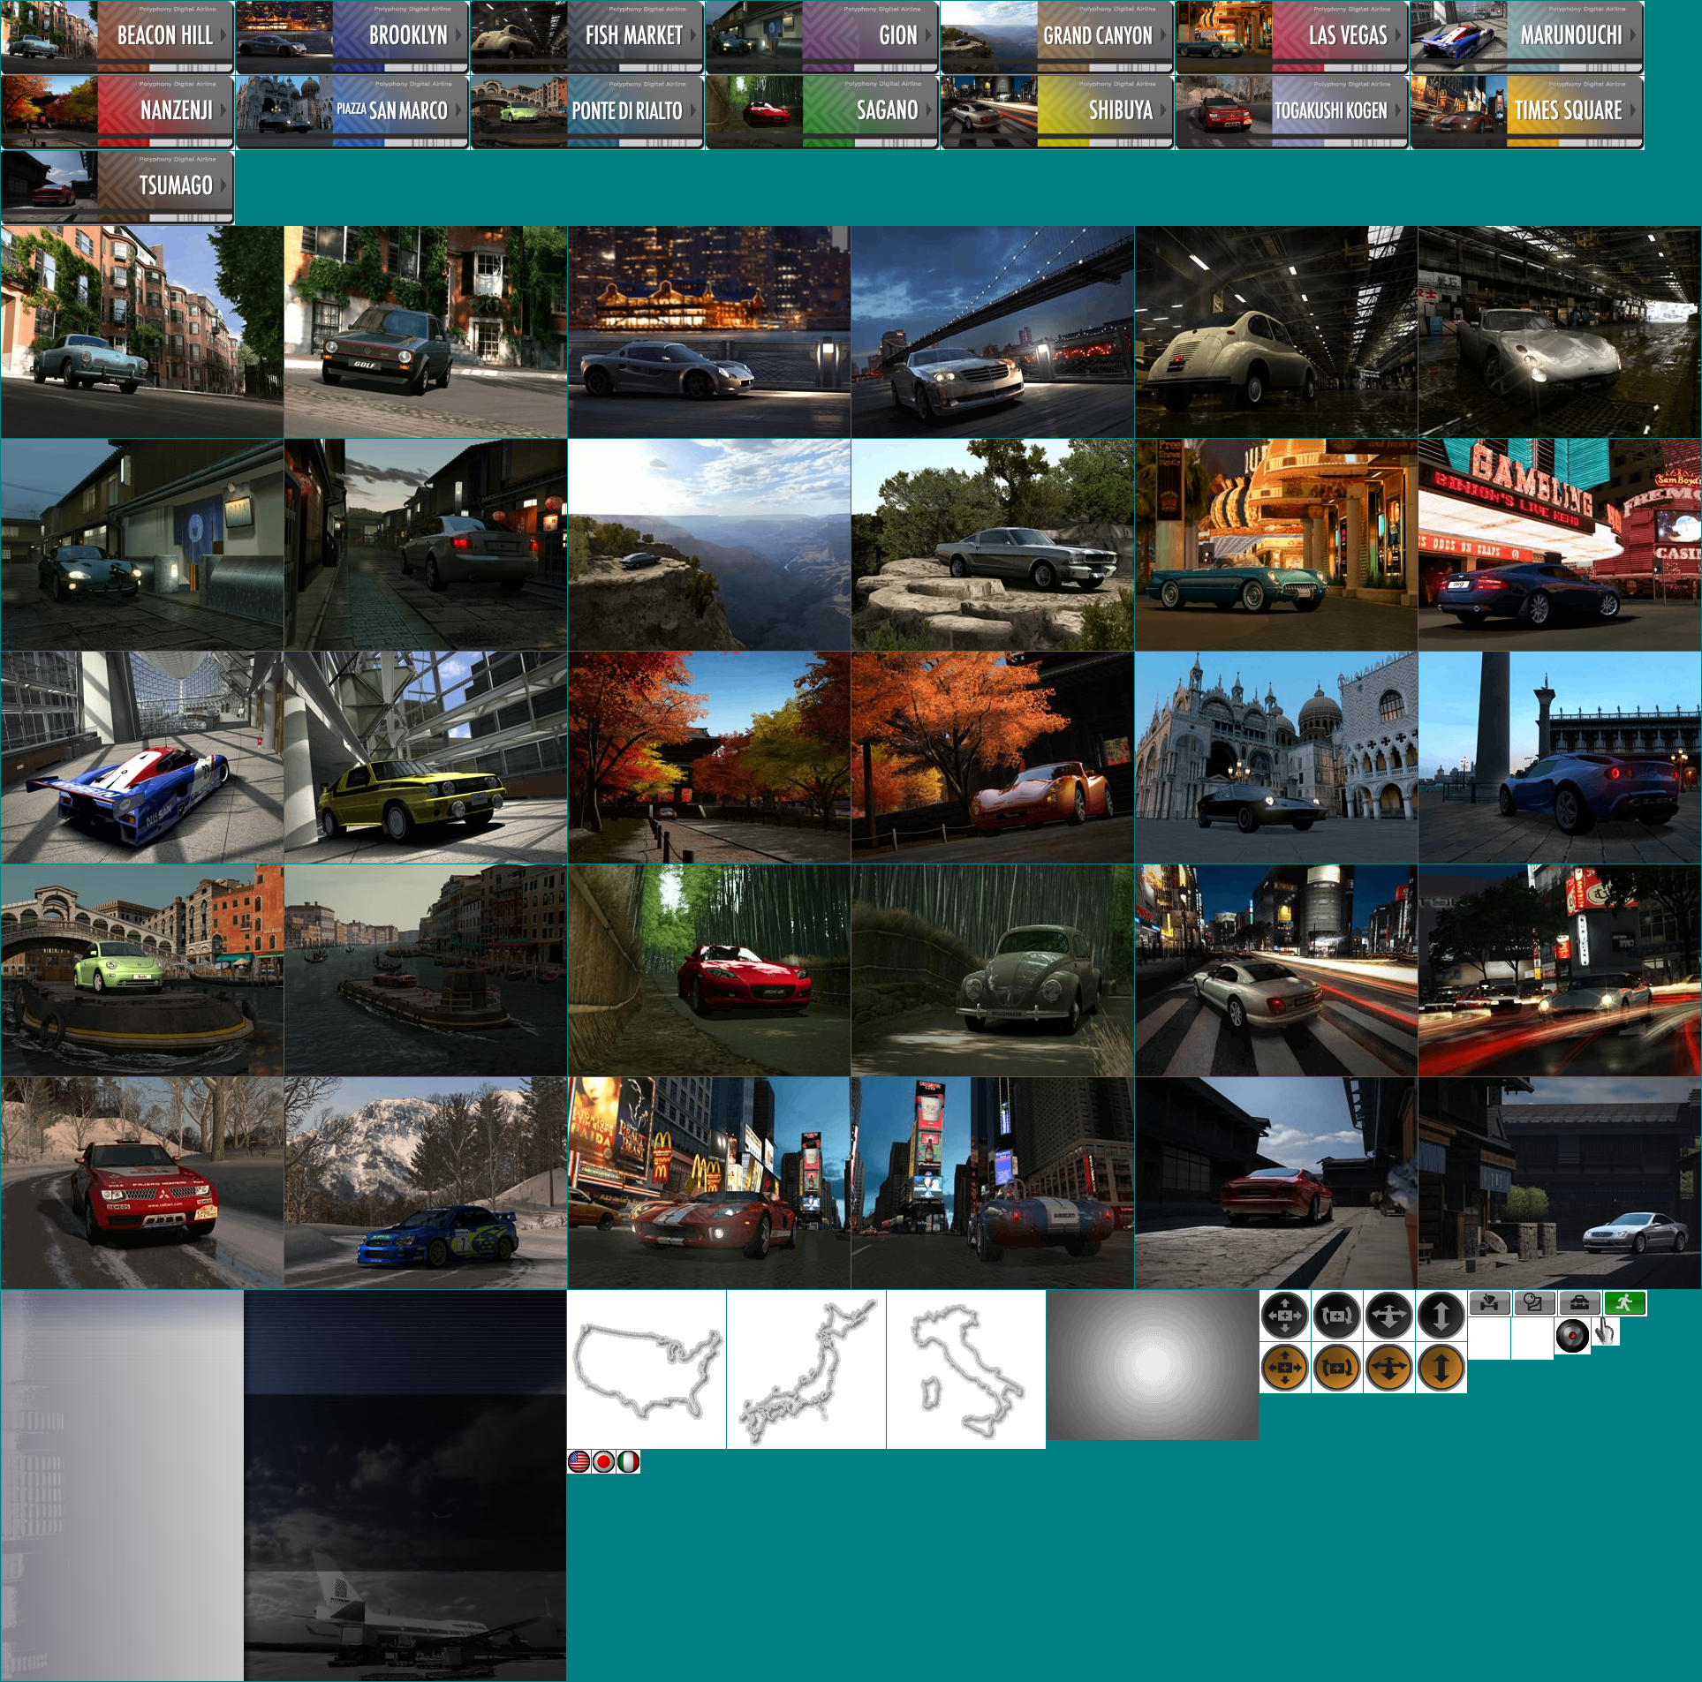Click the orange vertical up-down arrow icon

coord(1441,1368)
